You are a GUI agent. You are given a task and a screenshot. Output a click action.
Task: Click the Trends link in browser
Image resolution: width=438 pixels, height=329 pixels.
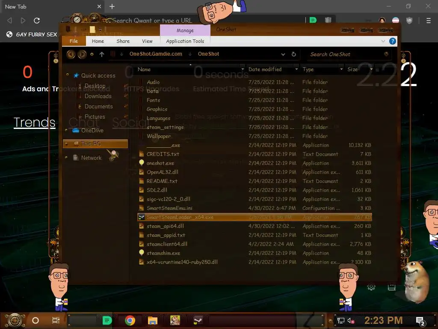tap(34, 123)
